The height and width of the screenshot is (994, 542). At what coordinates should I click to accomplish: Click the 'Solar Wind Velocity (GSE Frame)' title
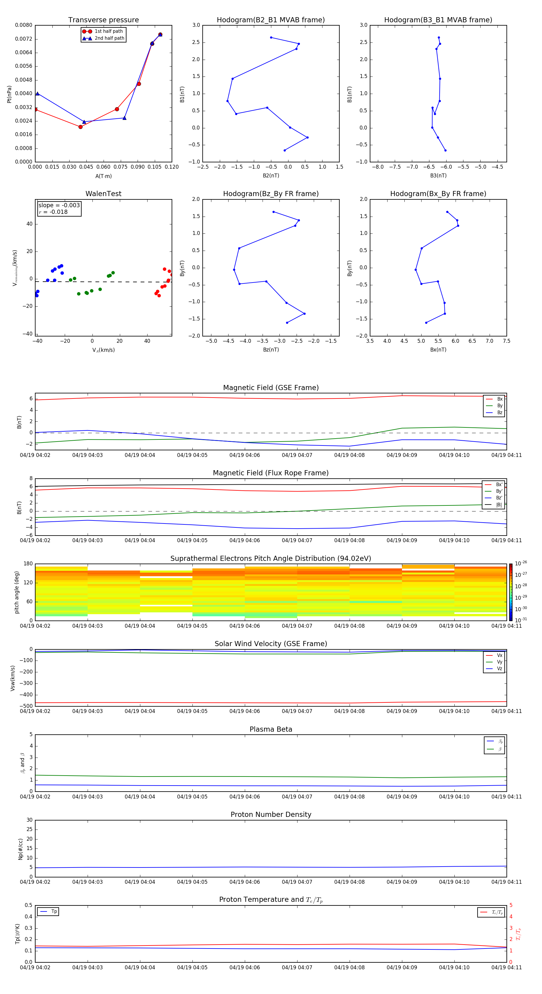271,644
